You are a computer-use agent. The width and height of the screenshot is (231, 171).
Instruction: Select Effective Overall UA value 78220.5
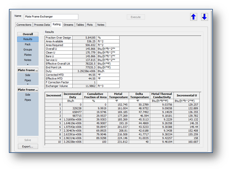coord(85,64)
